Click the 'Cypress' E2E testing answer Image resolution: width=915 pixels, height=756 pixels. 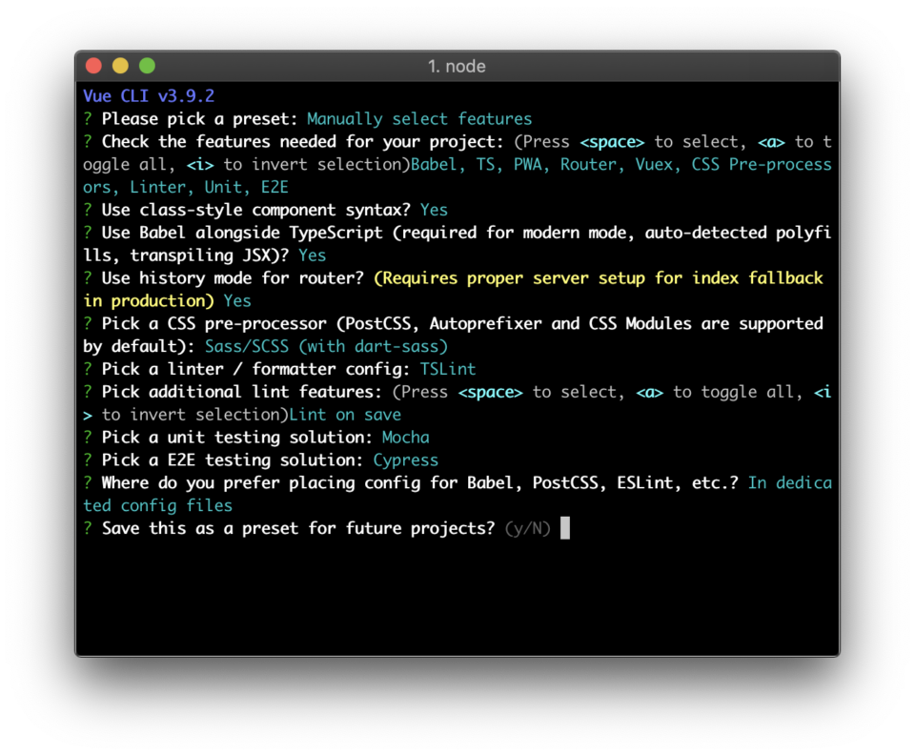tap(405, 460)
